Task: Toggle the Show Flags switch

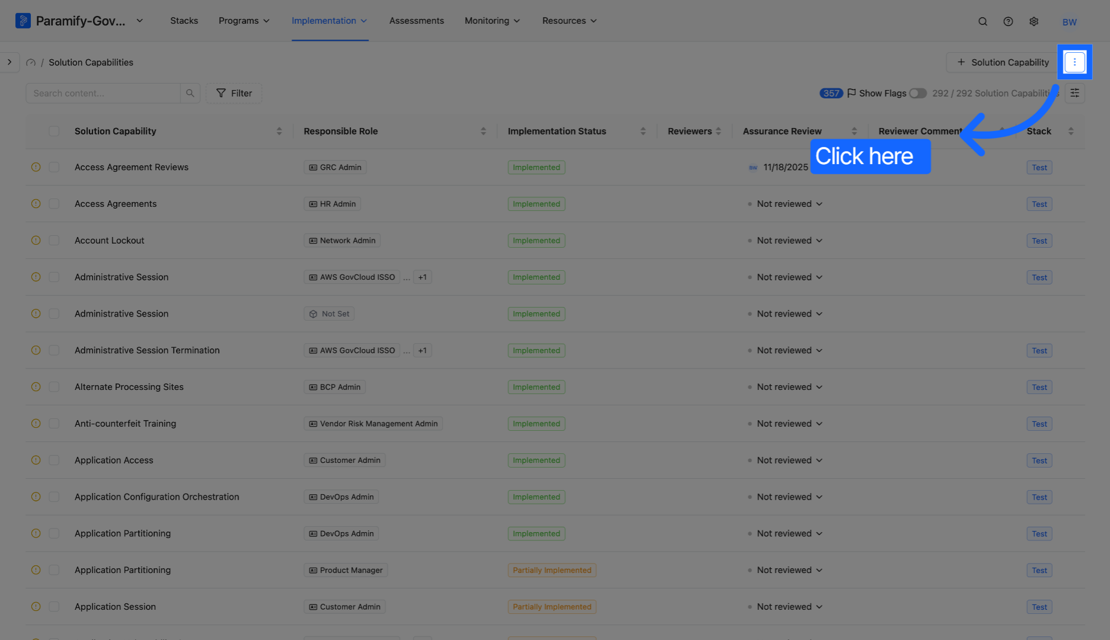Action: [x=918, y=93]
